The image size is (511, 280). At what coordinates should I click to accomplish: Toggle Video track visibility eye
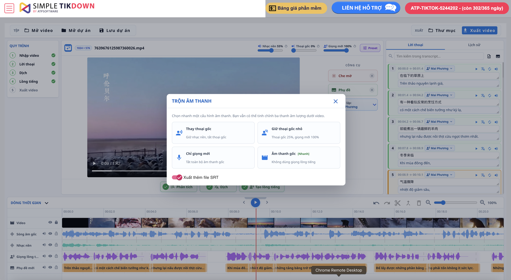(x=50, y=222)
